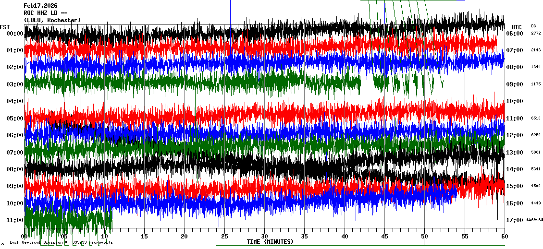Click the 45 minute tick on time axis
This screenshot has width=543, height=249.
(384, 236)
